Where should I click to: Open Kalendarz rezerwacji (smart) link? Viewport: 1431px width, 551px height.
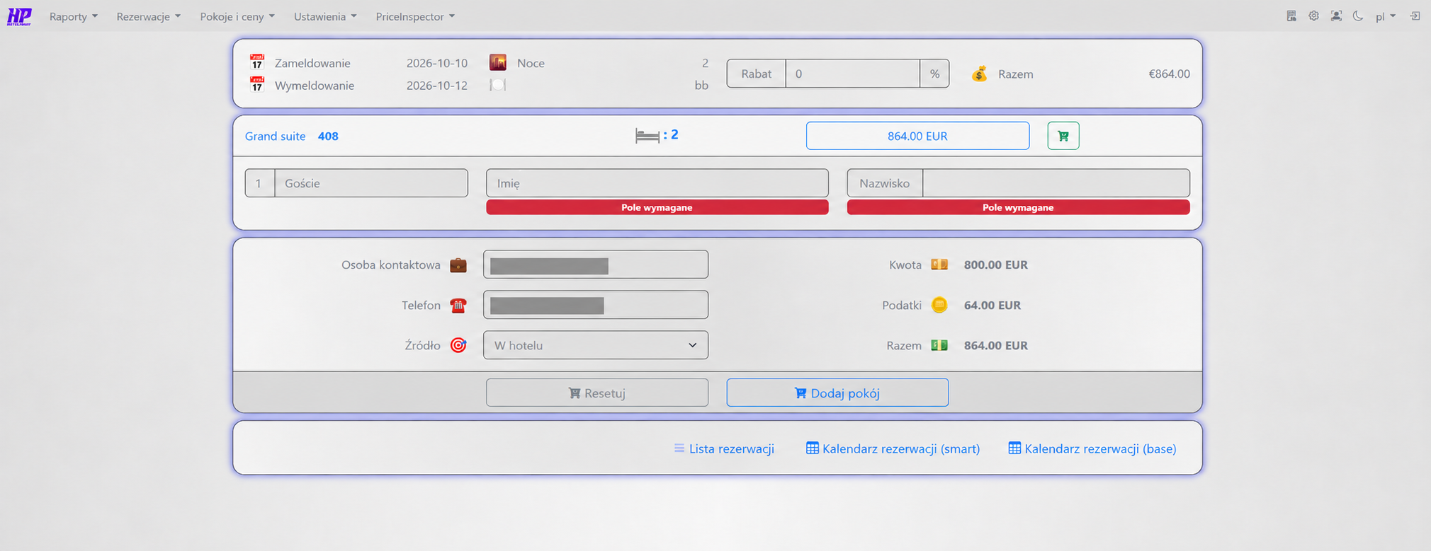tap(893, 448)
